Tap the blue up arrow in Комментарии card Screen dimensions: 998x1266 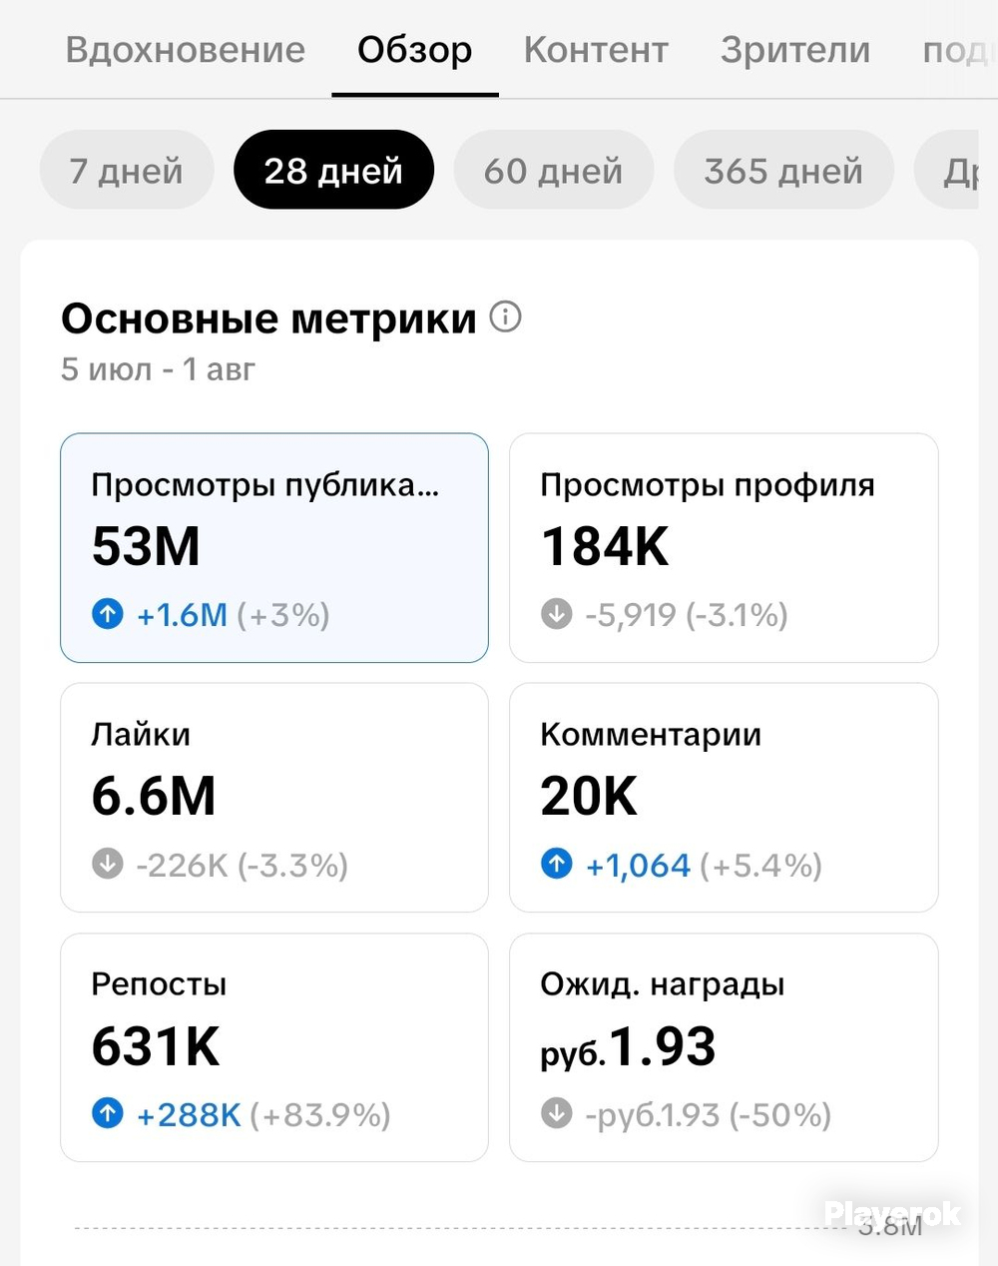[x=557, y=863]
